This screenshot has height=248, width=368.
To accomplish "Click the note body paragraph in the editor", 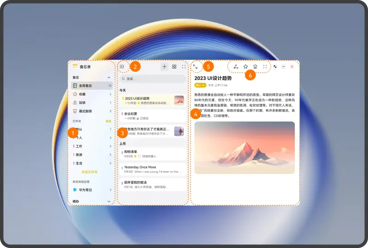I will click(245, 105).
